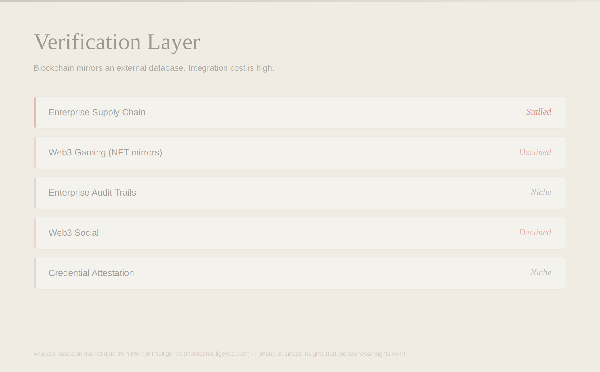Click gray accent bar on Credential Attestation card
Viewport: 600px width, 372px height.
tap(35, 273)
